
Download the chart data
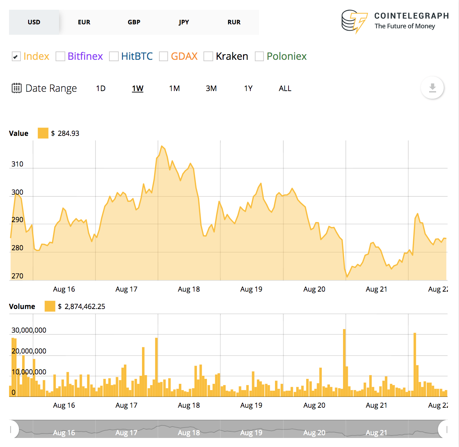[x=432, y=88]
